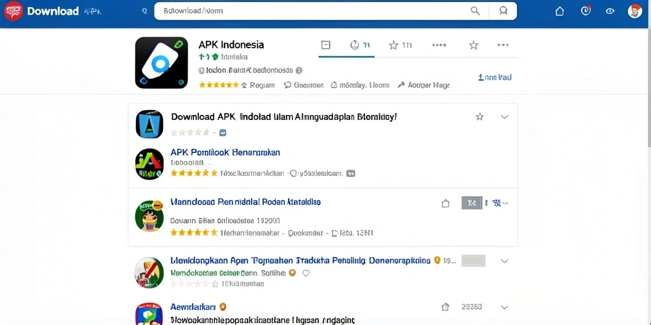
Task: Open the green round Manndoaad app icon
Action: click(149, 216)
